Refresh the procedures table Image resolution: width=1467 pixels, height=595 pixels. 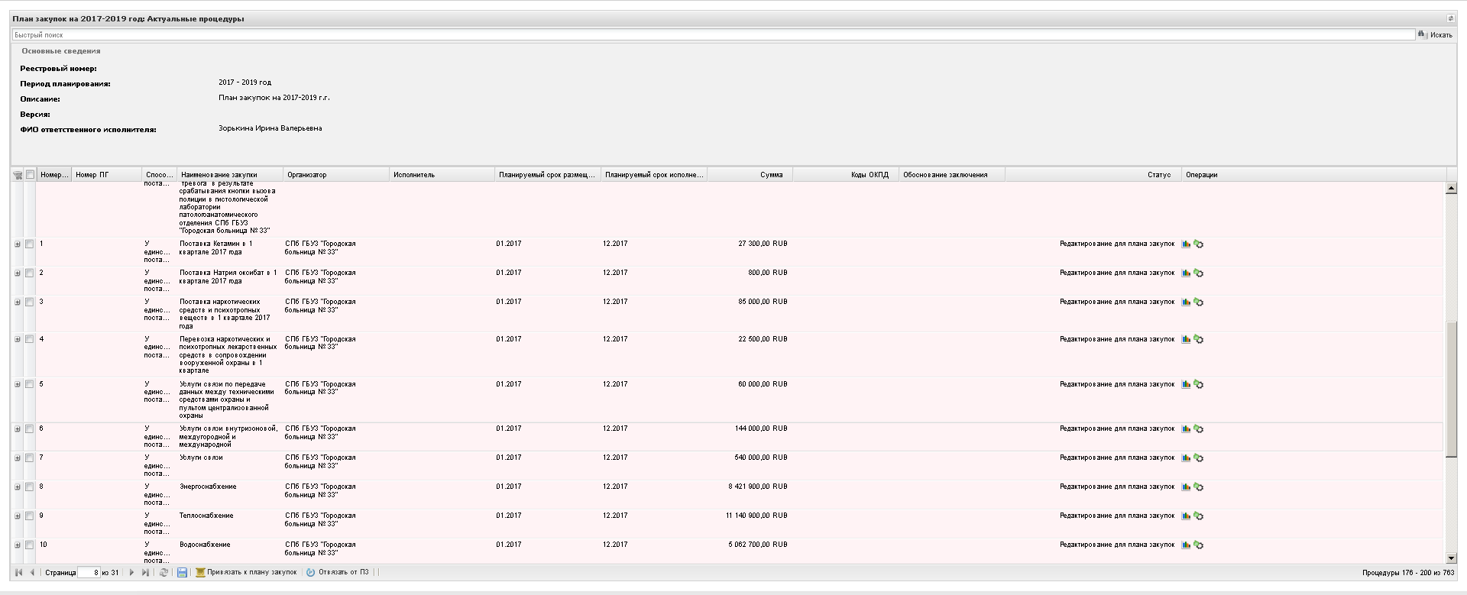coord(164,572)
